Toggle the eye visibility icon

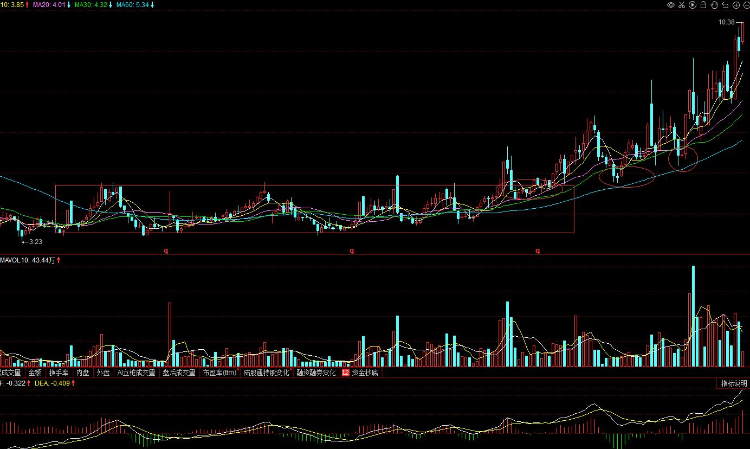click(671, 5)
